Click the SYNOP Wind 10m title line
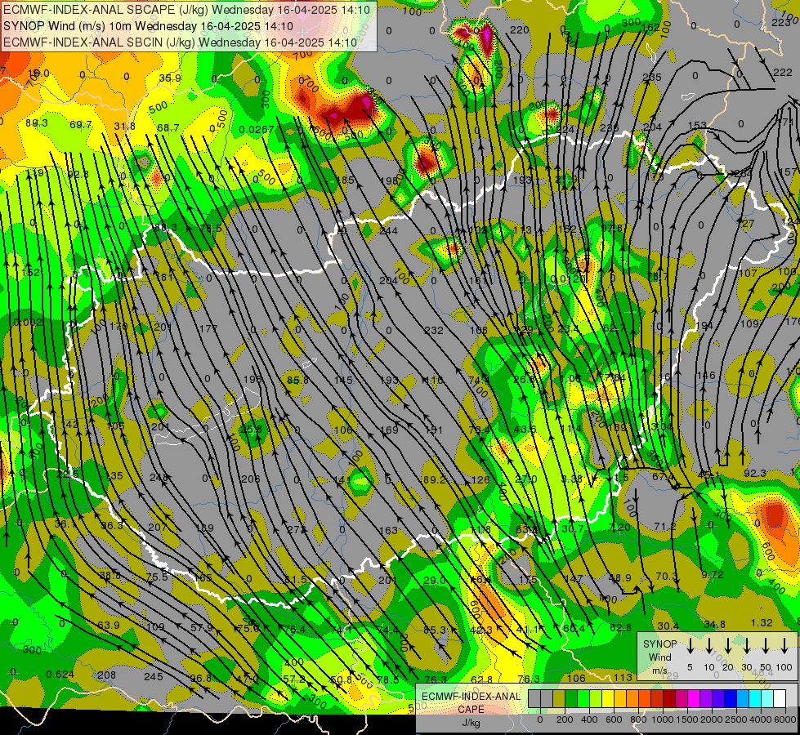 [148, 26]
